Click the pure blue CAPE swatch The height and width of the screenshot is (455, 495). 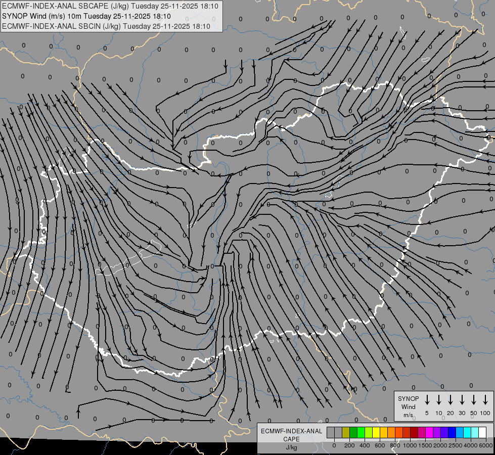coord(452,432)
